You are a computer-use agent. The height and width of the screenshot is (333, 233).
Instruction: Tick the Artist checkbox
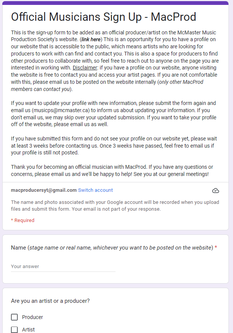(x=14, y=330)
